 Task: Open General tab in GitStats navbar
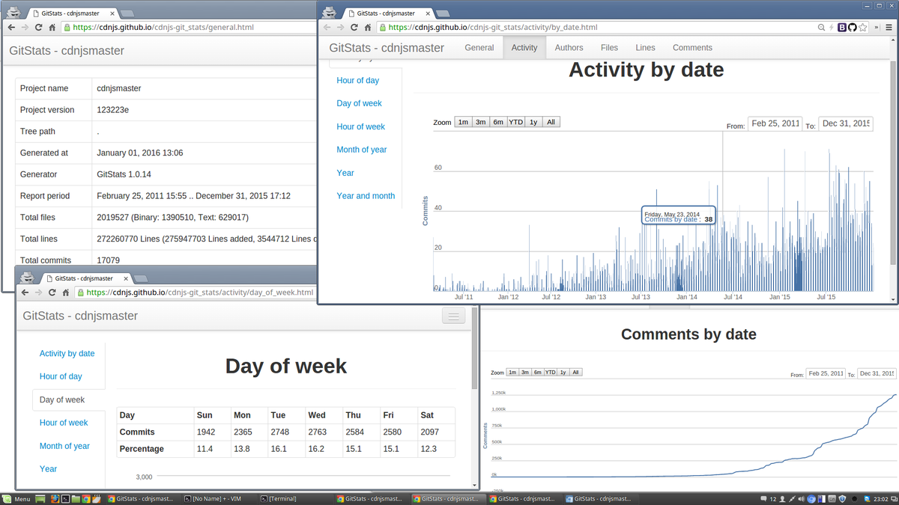click(x=479, y=47)
